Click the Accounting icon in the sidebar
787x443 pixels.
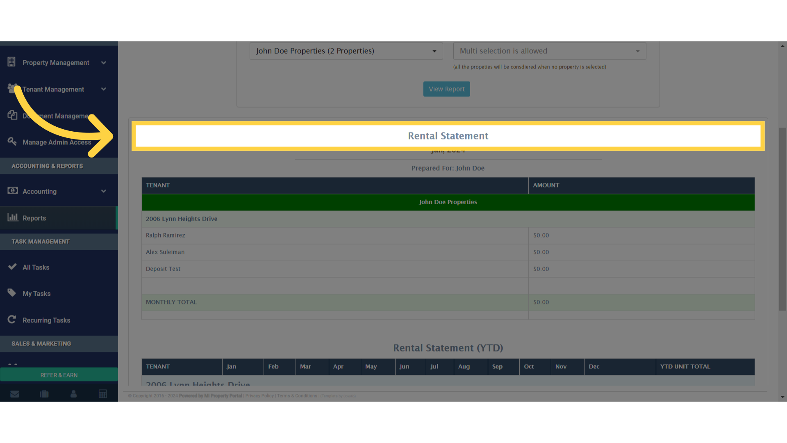(x=12, y=191)
